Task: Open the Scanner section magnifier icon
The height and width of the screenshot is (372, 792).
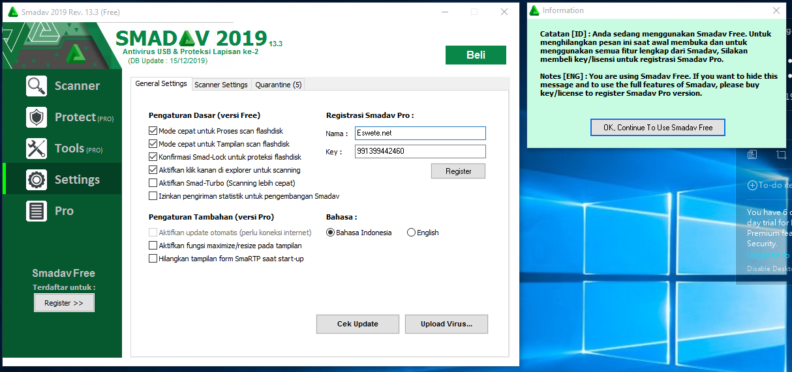Action: [x=37, y=86]
